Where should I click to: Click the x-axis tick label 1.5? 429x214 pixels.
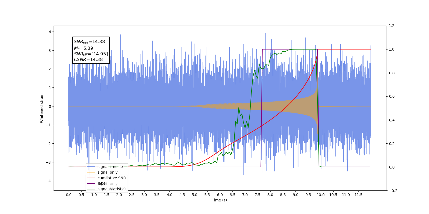tap(106, 195)
